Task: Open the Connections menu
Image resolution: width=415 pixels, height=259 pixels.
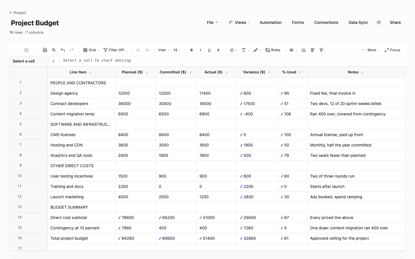Action: click(x=326, y=22)
